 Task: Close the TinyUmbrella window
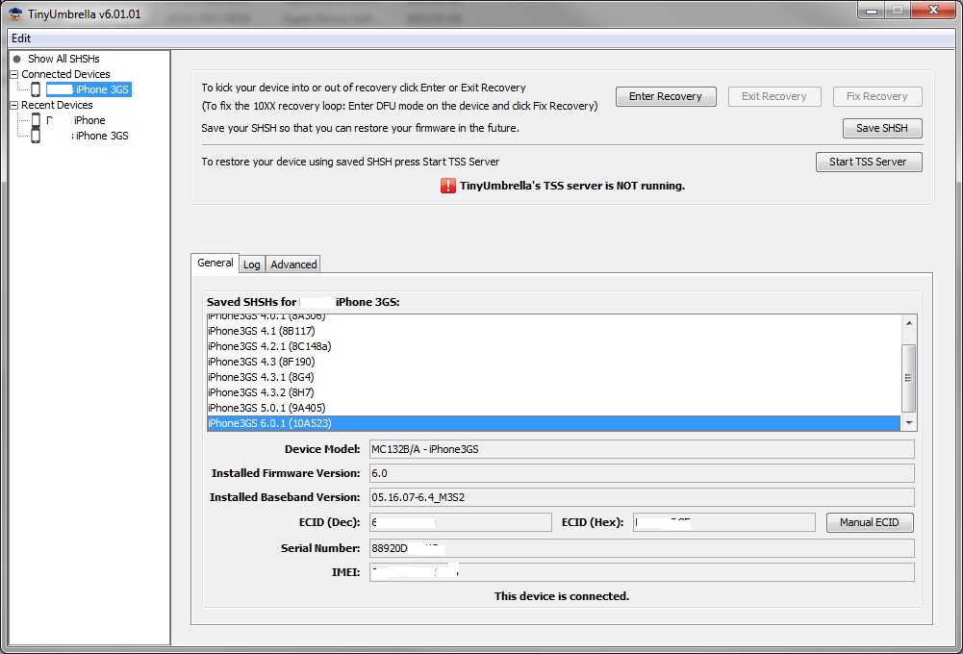[x=933, y=10]
